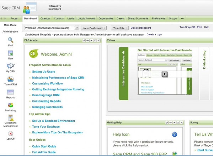The width and height of the screenshot is (214, 156).
Task: Open the Unpaid Invoices tab
Action: click(86, 18)
